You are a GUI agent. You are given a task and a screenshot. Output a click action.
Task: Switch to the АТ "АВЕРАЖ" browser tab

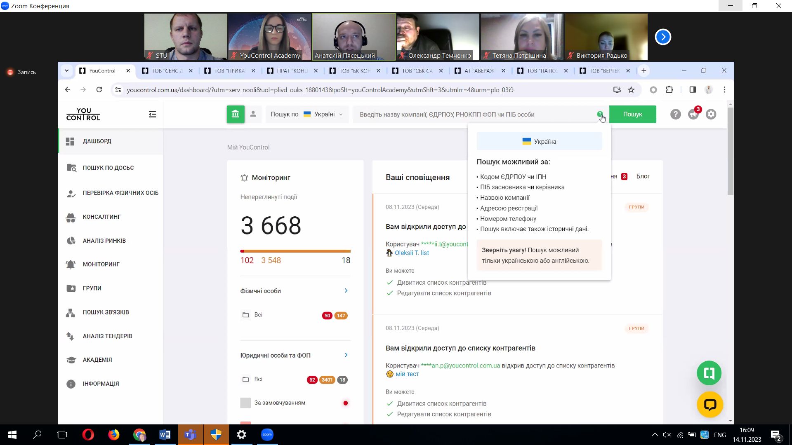point(480,71)
